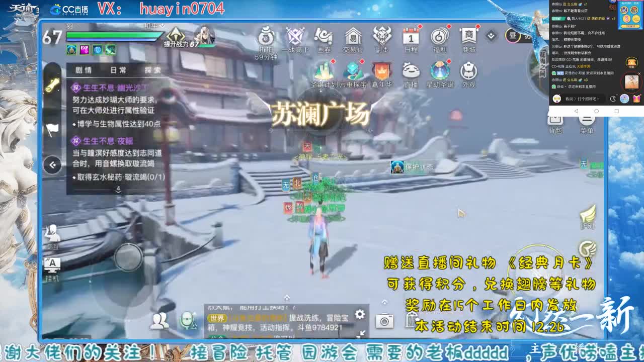644x362 pixels.
Task: Click the first green buff icon
Action: (x=72, y=49)
